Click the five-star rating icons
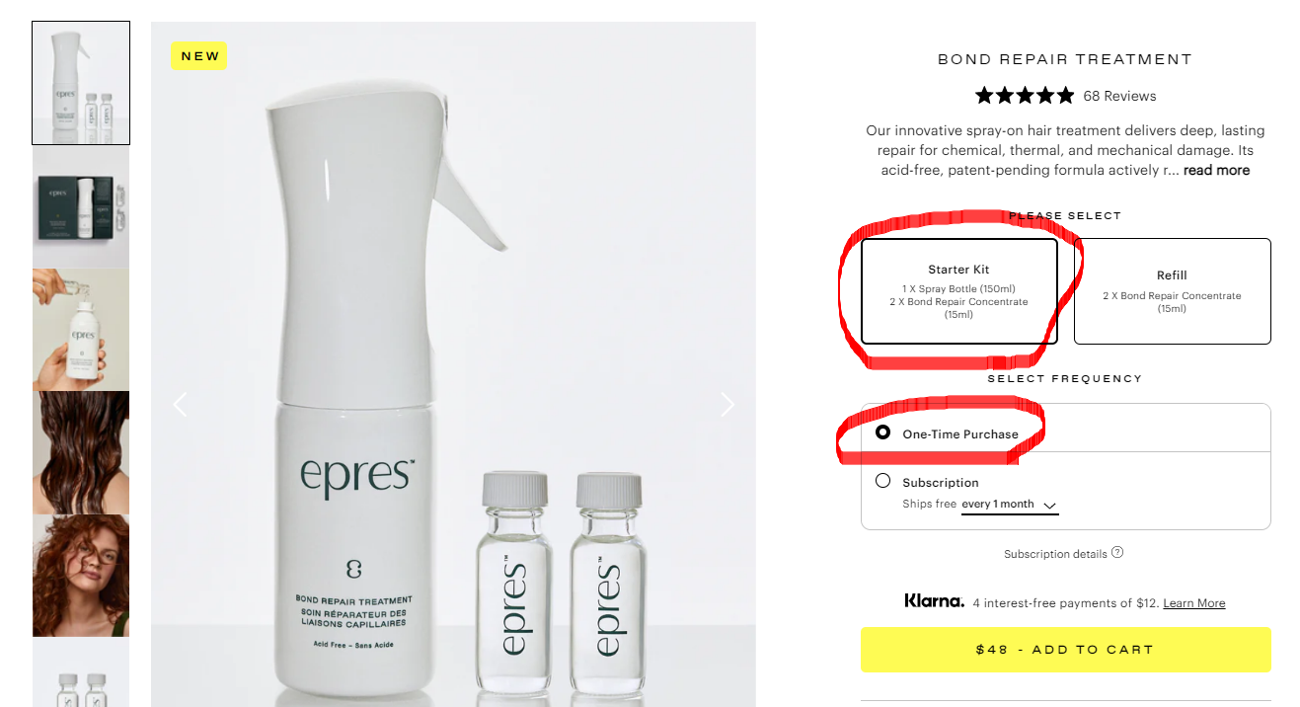Screen dimensions: 1300x707 click(x=1025, y=96)
